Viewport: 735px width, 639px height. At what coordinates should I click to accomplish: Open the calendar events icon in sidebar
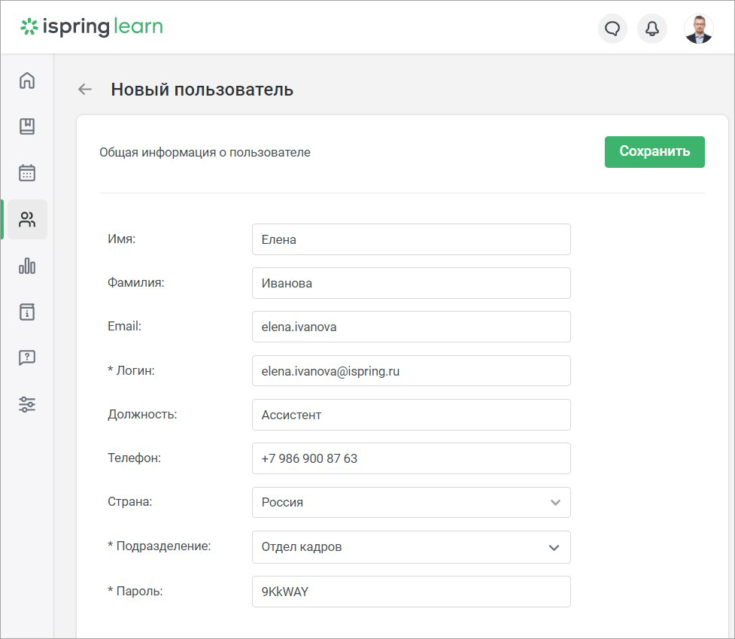pos(27,173)
